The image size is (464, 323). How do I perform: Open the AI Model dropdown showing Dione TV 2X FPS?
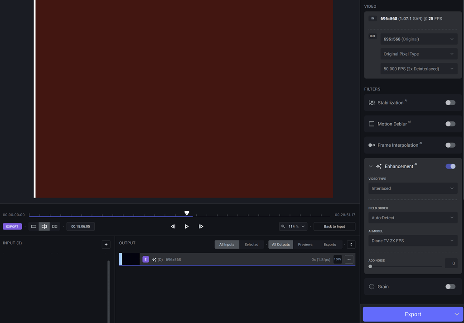[x=412, y=241]
